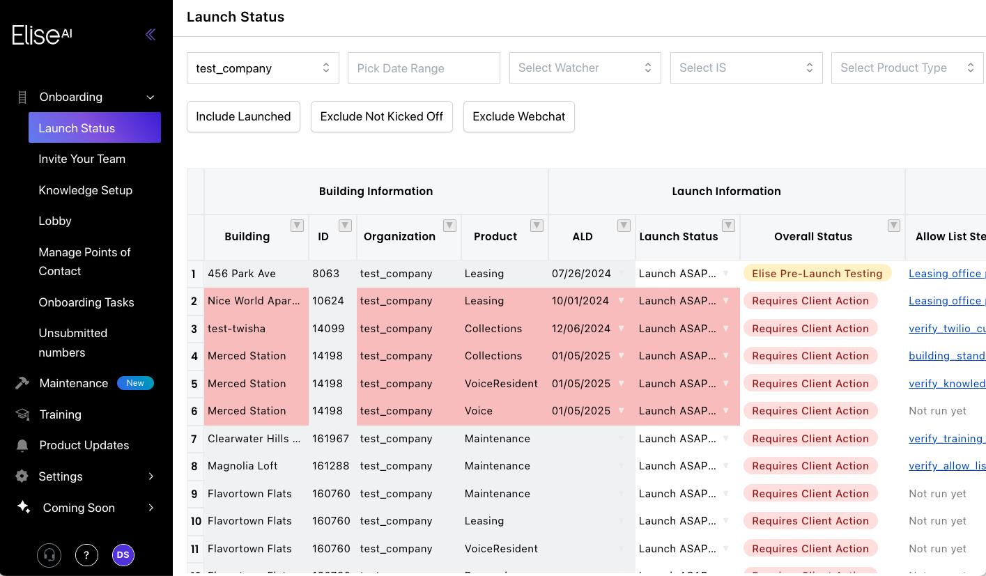Open the Maintenance section
The height and width of the screenshot is (576, 986).
[x=74, y=383]
